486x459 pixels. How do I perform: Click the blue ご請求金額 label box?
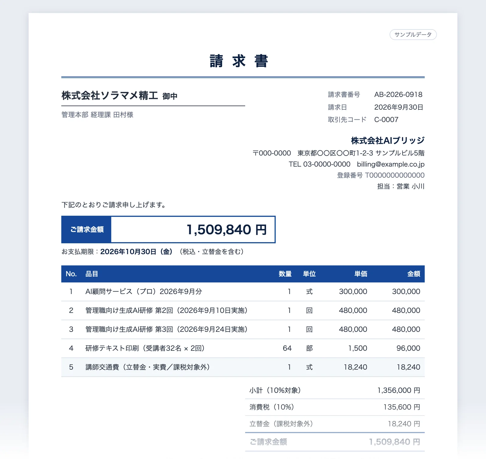click(87, 229)
